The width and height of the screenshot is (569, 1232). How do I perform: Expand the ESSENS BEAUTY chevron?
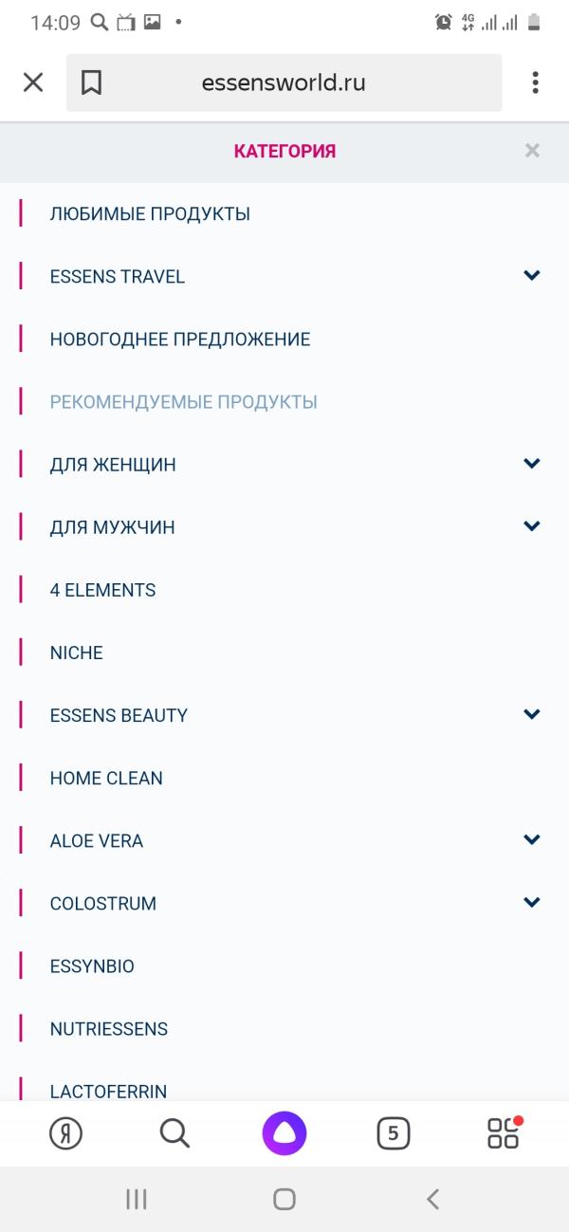click(x=532, y=713)
